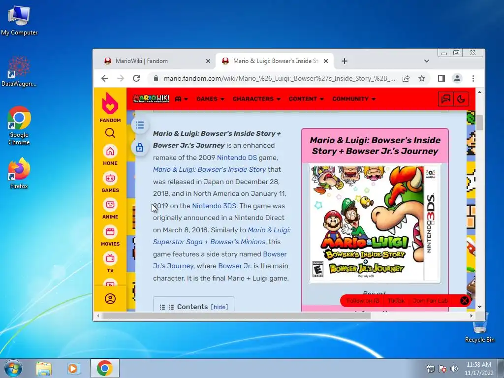Select the My Computer desktop icon

click(19, 20)
